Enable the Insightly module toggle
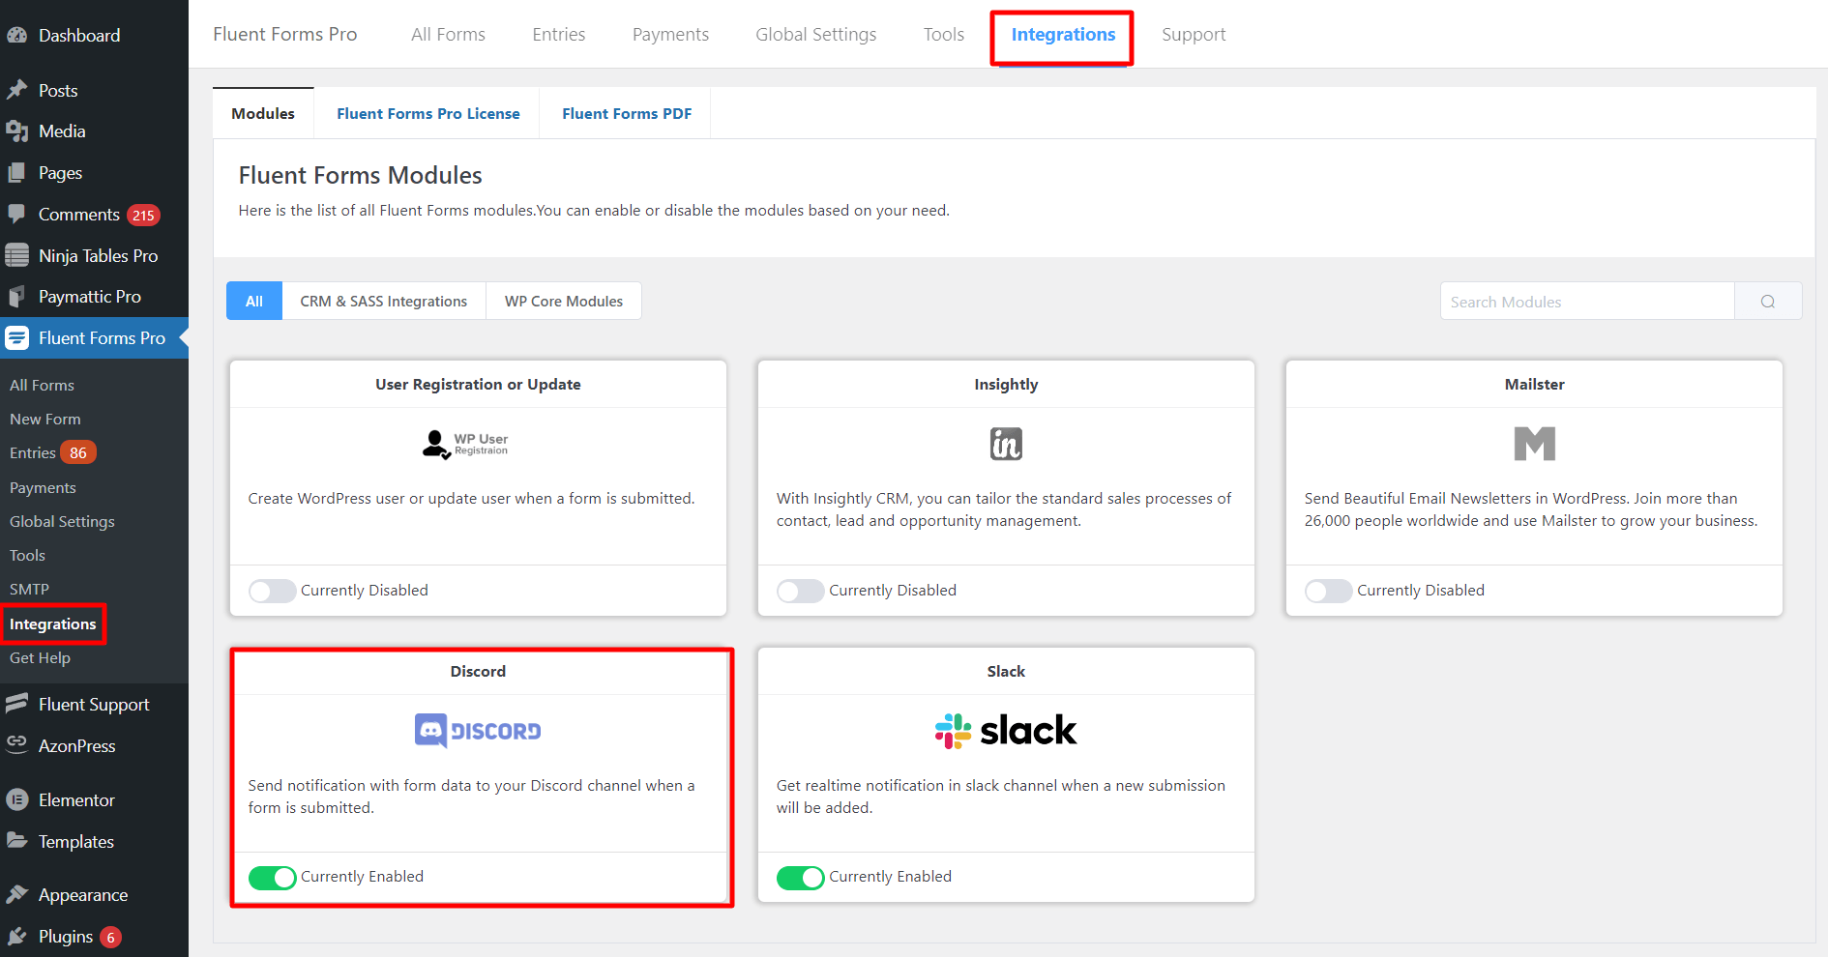The height and width of the screenshot is (957, 1828). pyautogui.click(x=800, y=591)
